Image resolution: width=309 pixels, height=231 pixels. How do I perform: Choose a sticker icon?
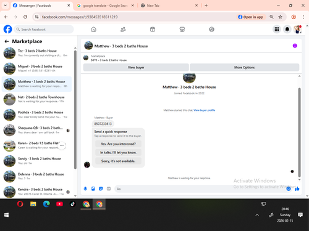pyautogui.click(x=101, y=188)
